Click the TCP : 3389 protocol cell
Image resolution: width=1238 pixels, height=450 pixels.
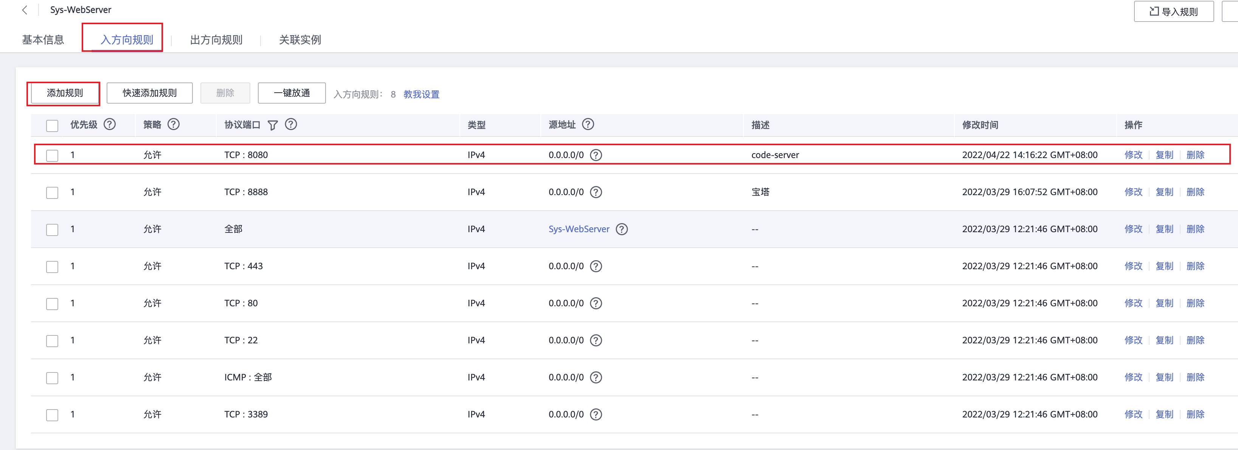[x=246, y=414]
